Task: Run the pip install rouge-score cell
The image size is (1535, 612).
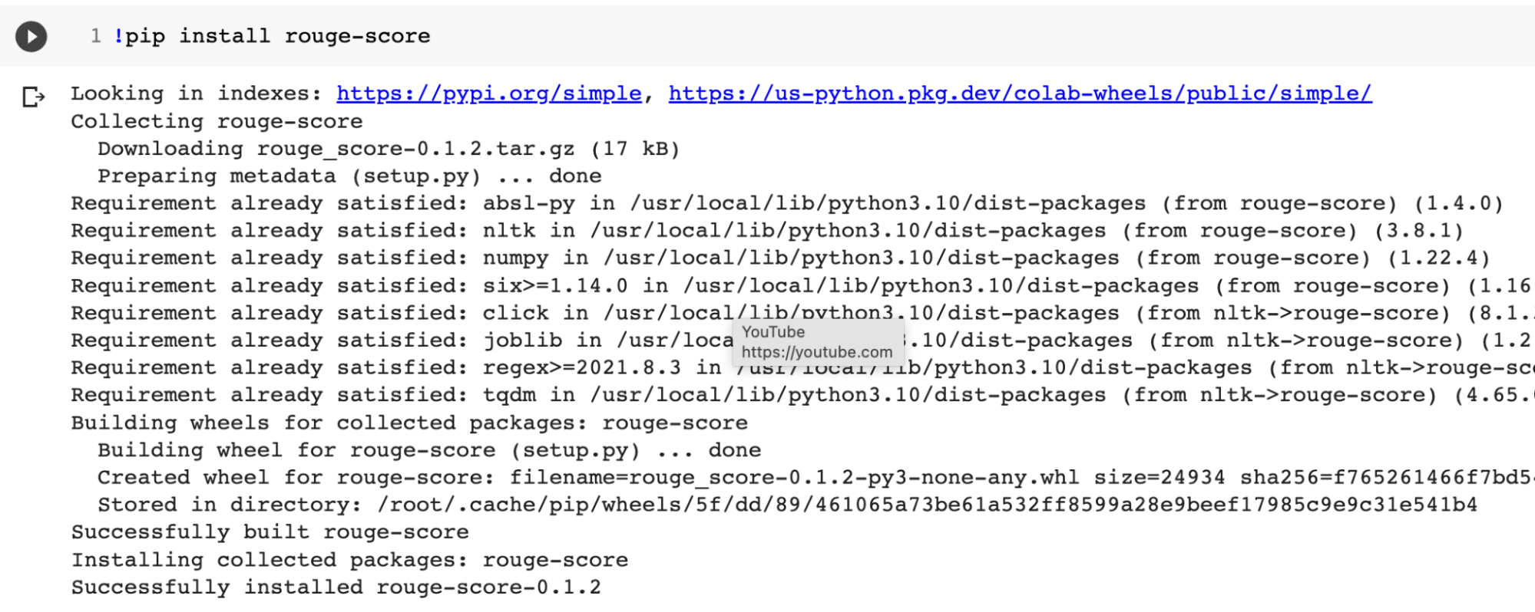Action: click(31, 36)
